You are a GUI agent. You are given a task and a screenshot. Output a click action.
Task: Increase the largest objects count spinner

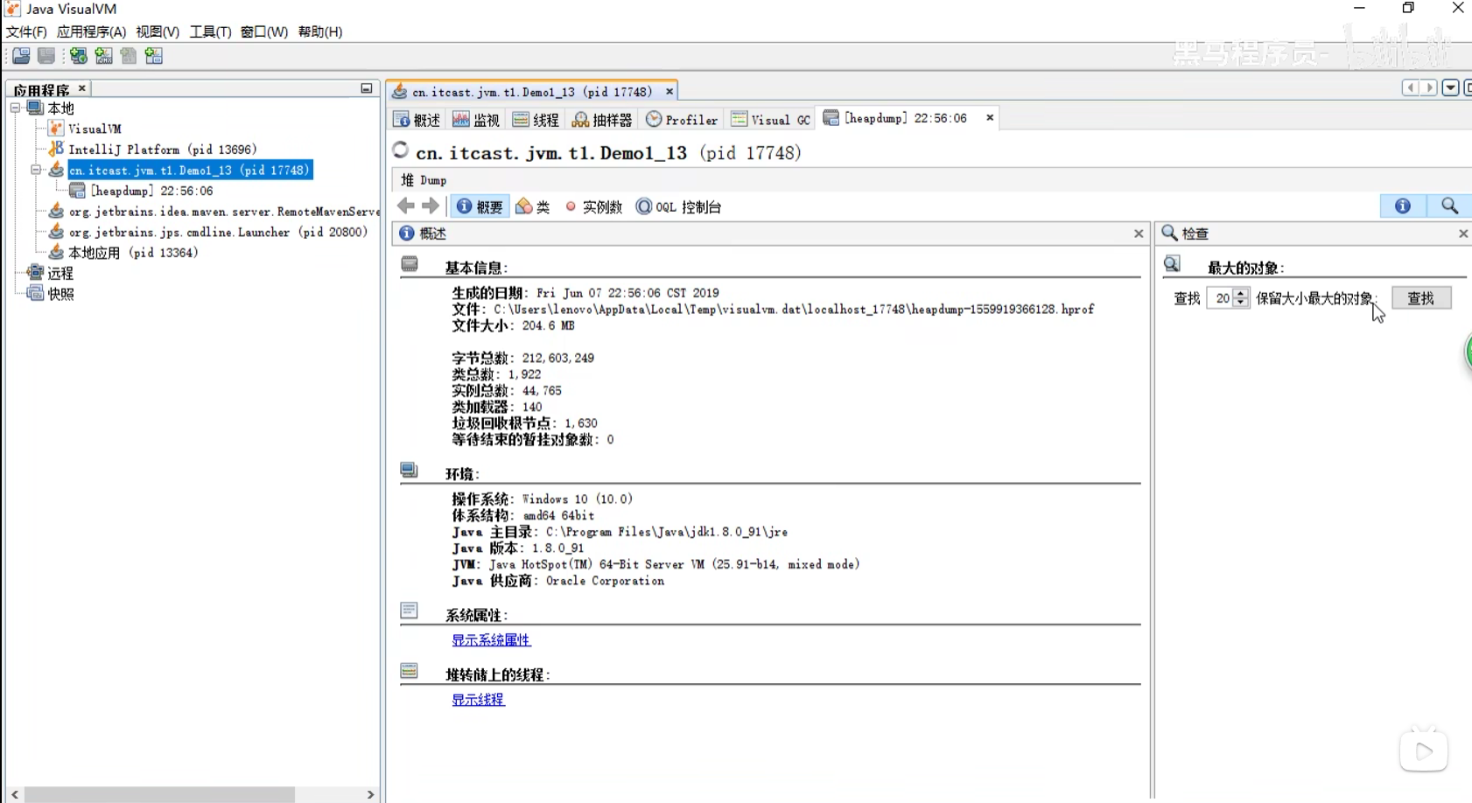click(1241, 293)
